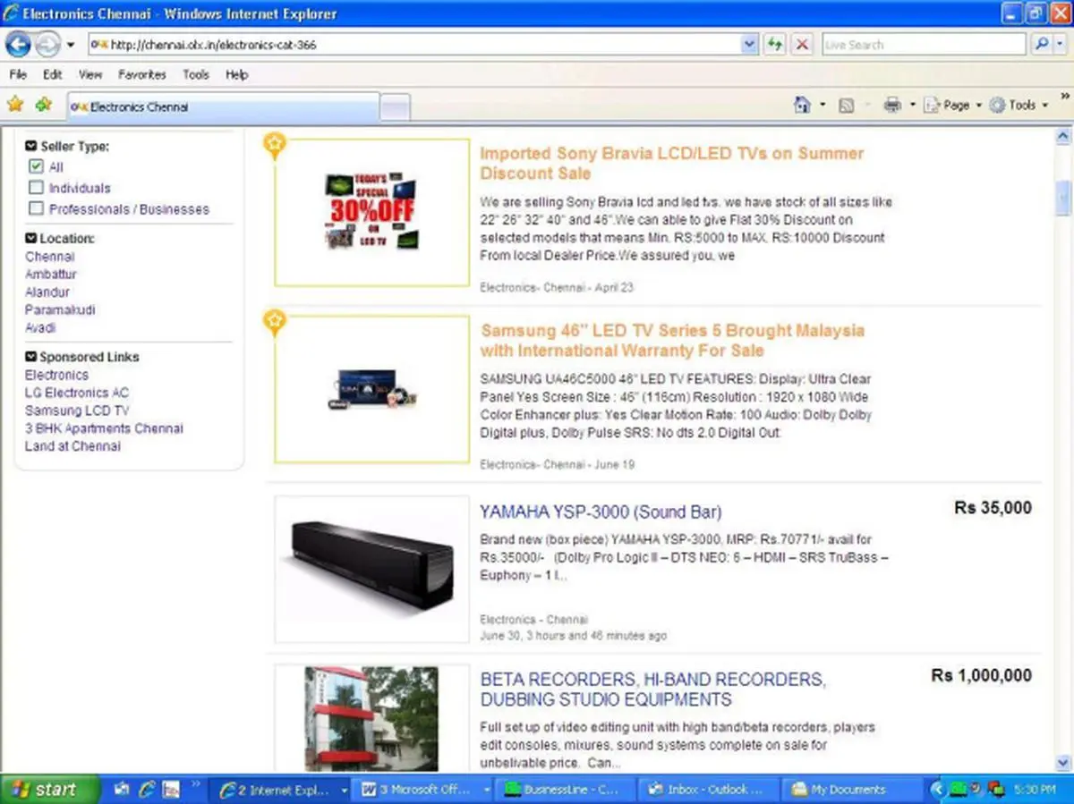Collapse the Location filter section
The width and height of the screenshot is (1074, 804).
pos(30,239)
